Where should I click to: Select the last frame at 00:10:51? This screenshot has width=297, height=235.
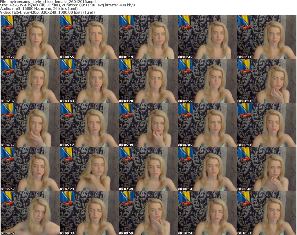coord(267,213)
